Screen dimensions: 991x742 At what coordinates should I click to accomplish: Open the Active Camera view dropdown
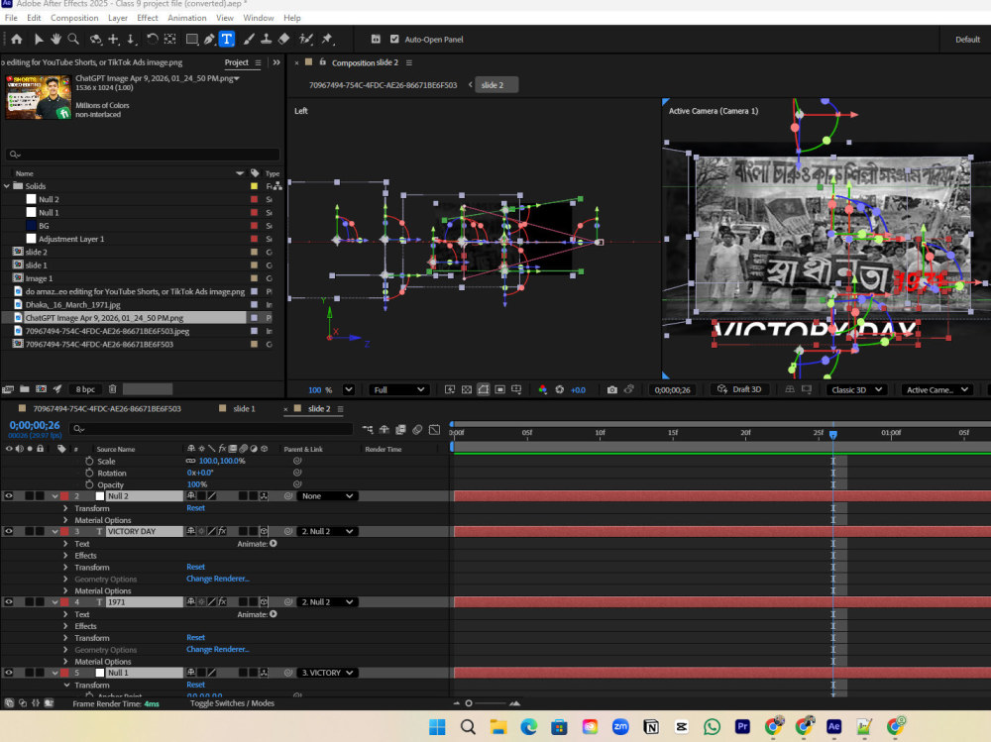point(937,390)
